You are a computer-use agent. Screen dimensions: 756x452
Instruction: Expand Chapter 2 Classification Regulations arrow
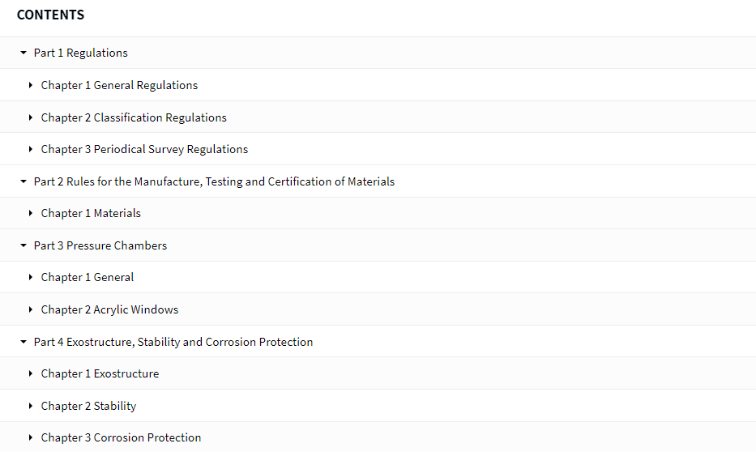point(31,117)
